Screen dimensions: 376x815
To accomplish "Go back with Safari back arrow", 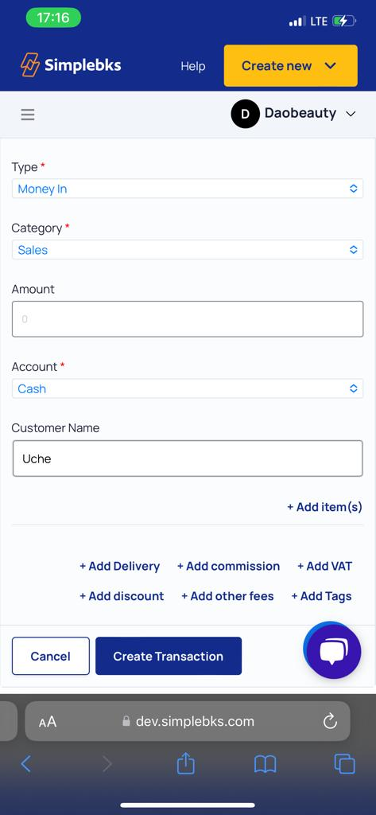I will tap(26, 763).
